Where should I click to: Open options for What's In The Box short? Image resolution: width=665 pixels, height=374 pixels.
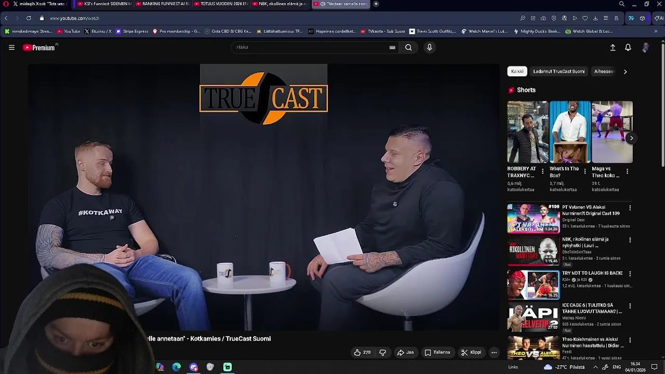(585, 171)
